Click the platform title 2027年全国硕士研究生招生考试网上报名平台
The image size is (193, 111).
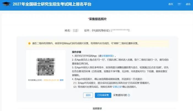[x=52, y=4]
